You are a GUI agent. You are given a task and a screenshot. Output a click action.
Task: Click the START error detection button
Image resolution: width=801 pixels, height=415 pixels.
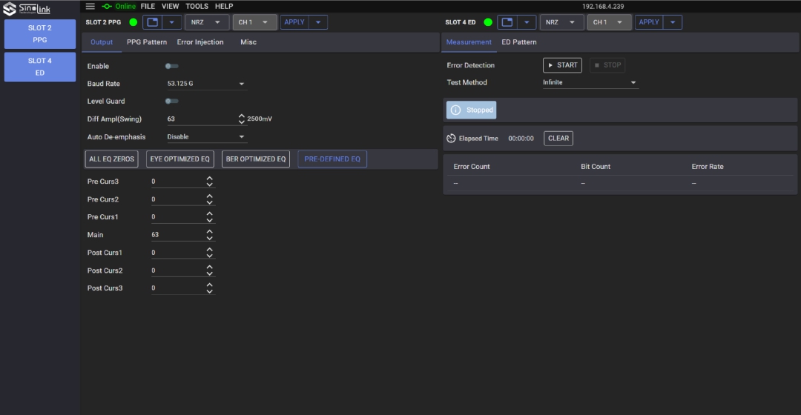pos(562,64)
